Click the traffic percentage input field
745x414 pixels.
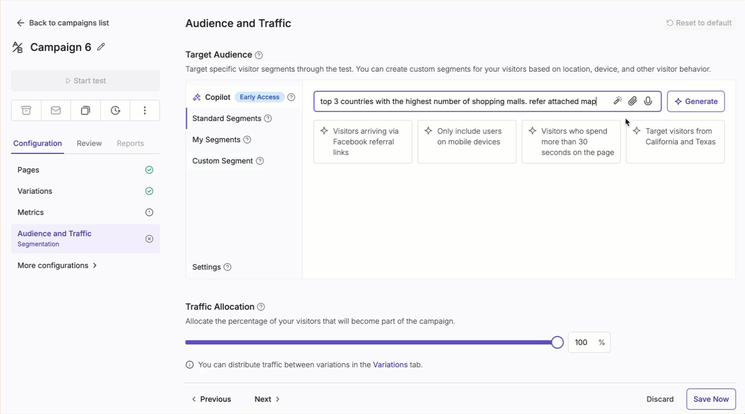point(589,342)
